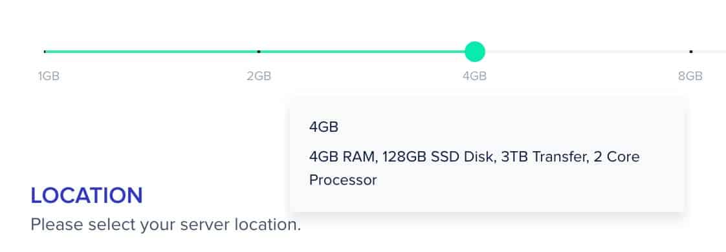
Task: Select the 2GB label under the slider
Action: point(259,76)
